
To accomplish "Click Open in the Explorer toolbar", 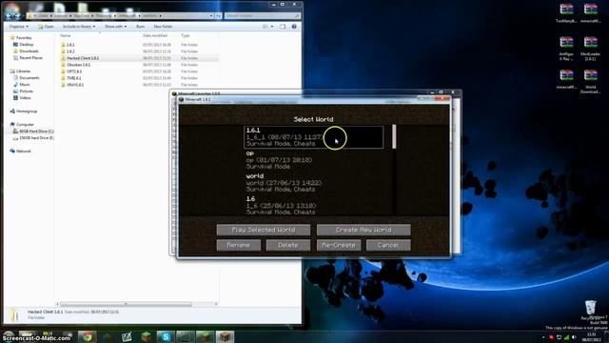I will click(47, 27).
